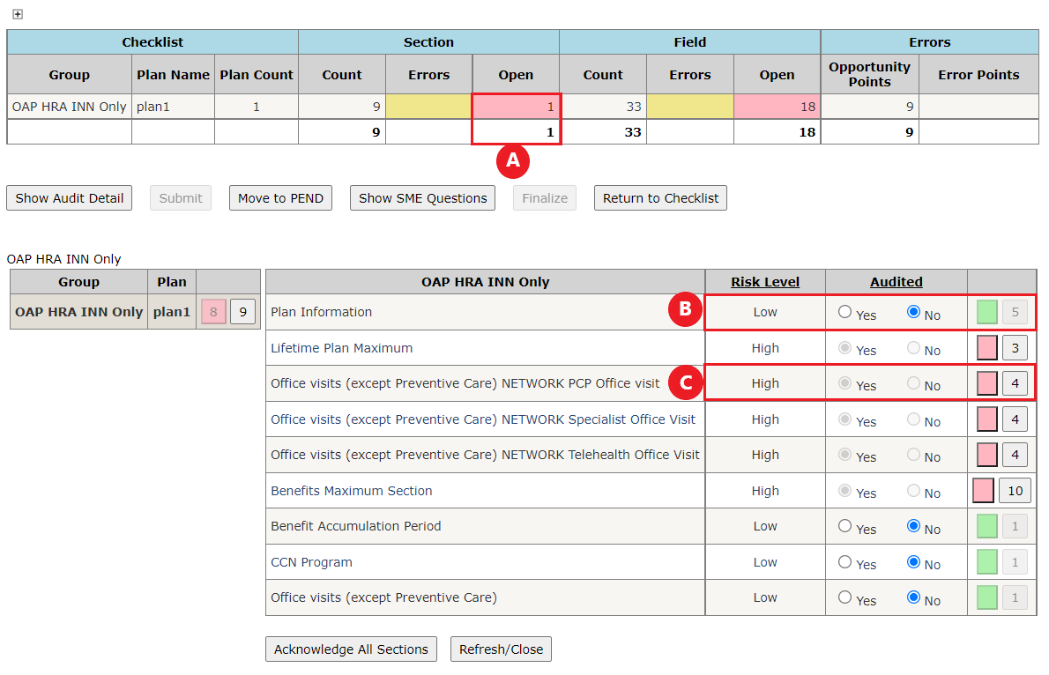Click Acknowledge All Sections button
This screenshot has height=675, width=1049.
pyautogui.click(x=351, y=649)
